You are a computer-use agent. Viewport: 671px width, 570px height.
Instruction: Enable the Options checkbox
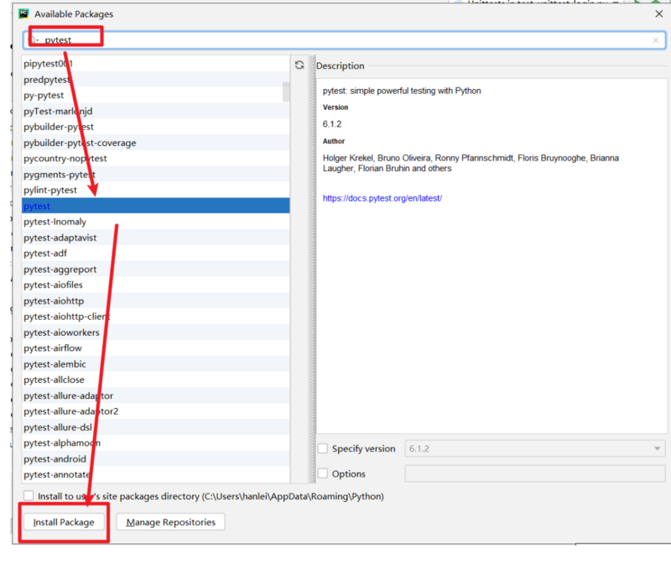[x=323, y=473]
